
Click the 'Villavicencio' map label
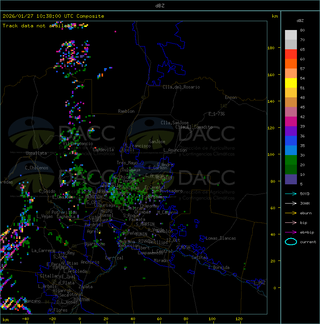78,144
